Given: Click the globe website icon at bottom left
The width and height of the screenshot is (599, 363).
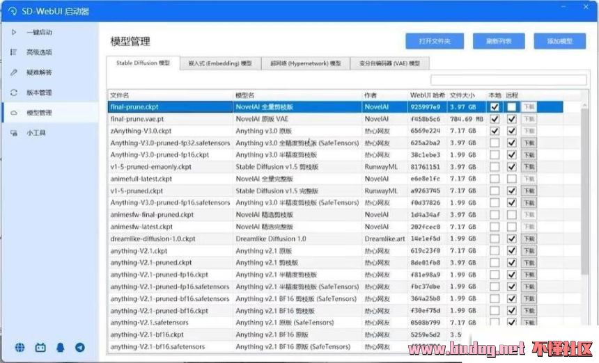Looking at the screenshot, I should (x=20, y=348).
